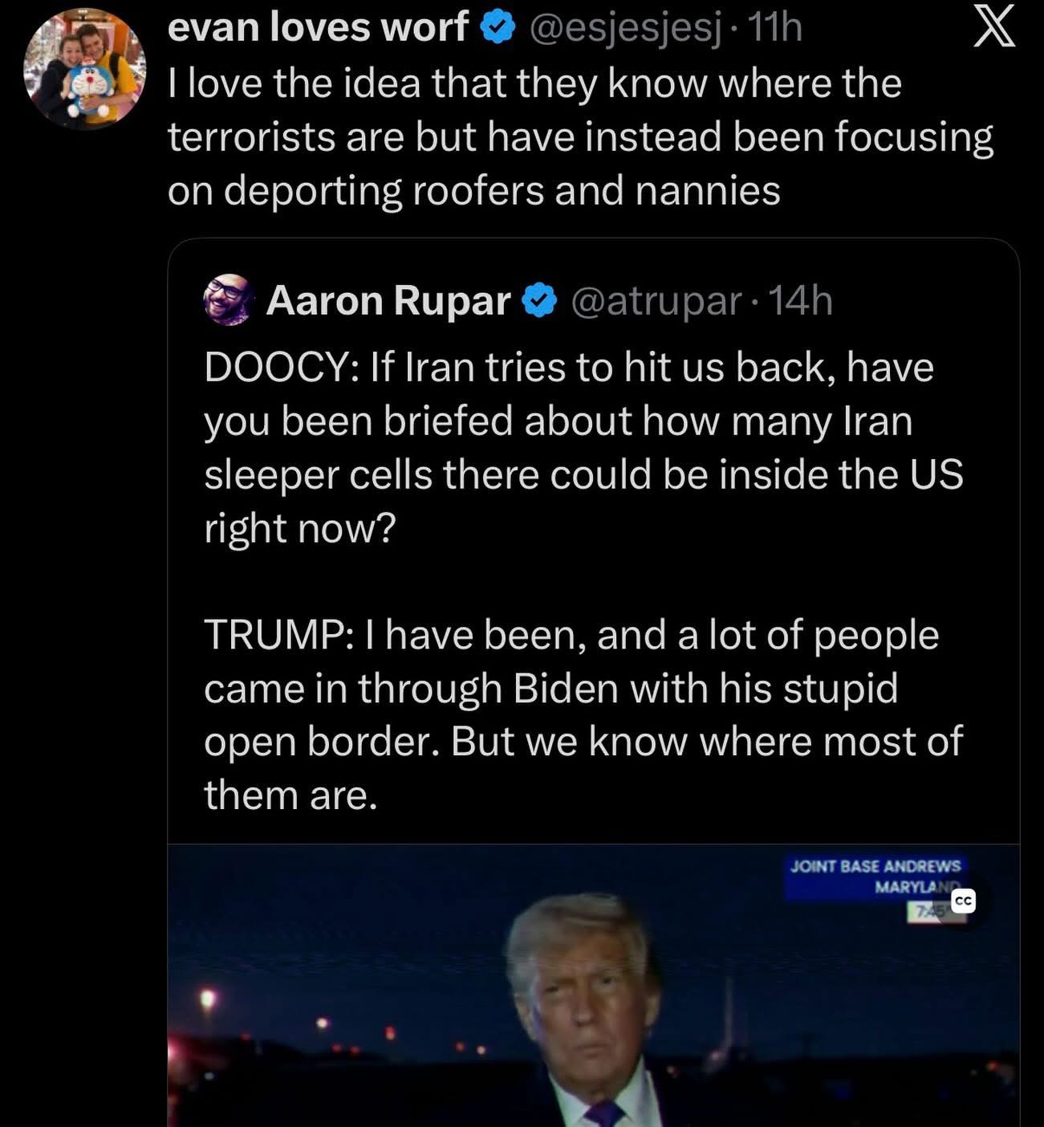The height and width of the screenshot is (1127, 1044).
Task: Click the blank area below the avatar
Action: point(85,562)
